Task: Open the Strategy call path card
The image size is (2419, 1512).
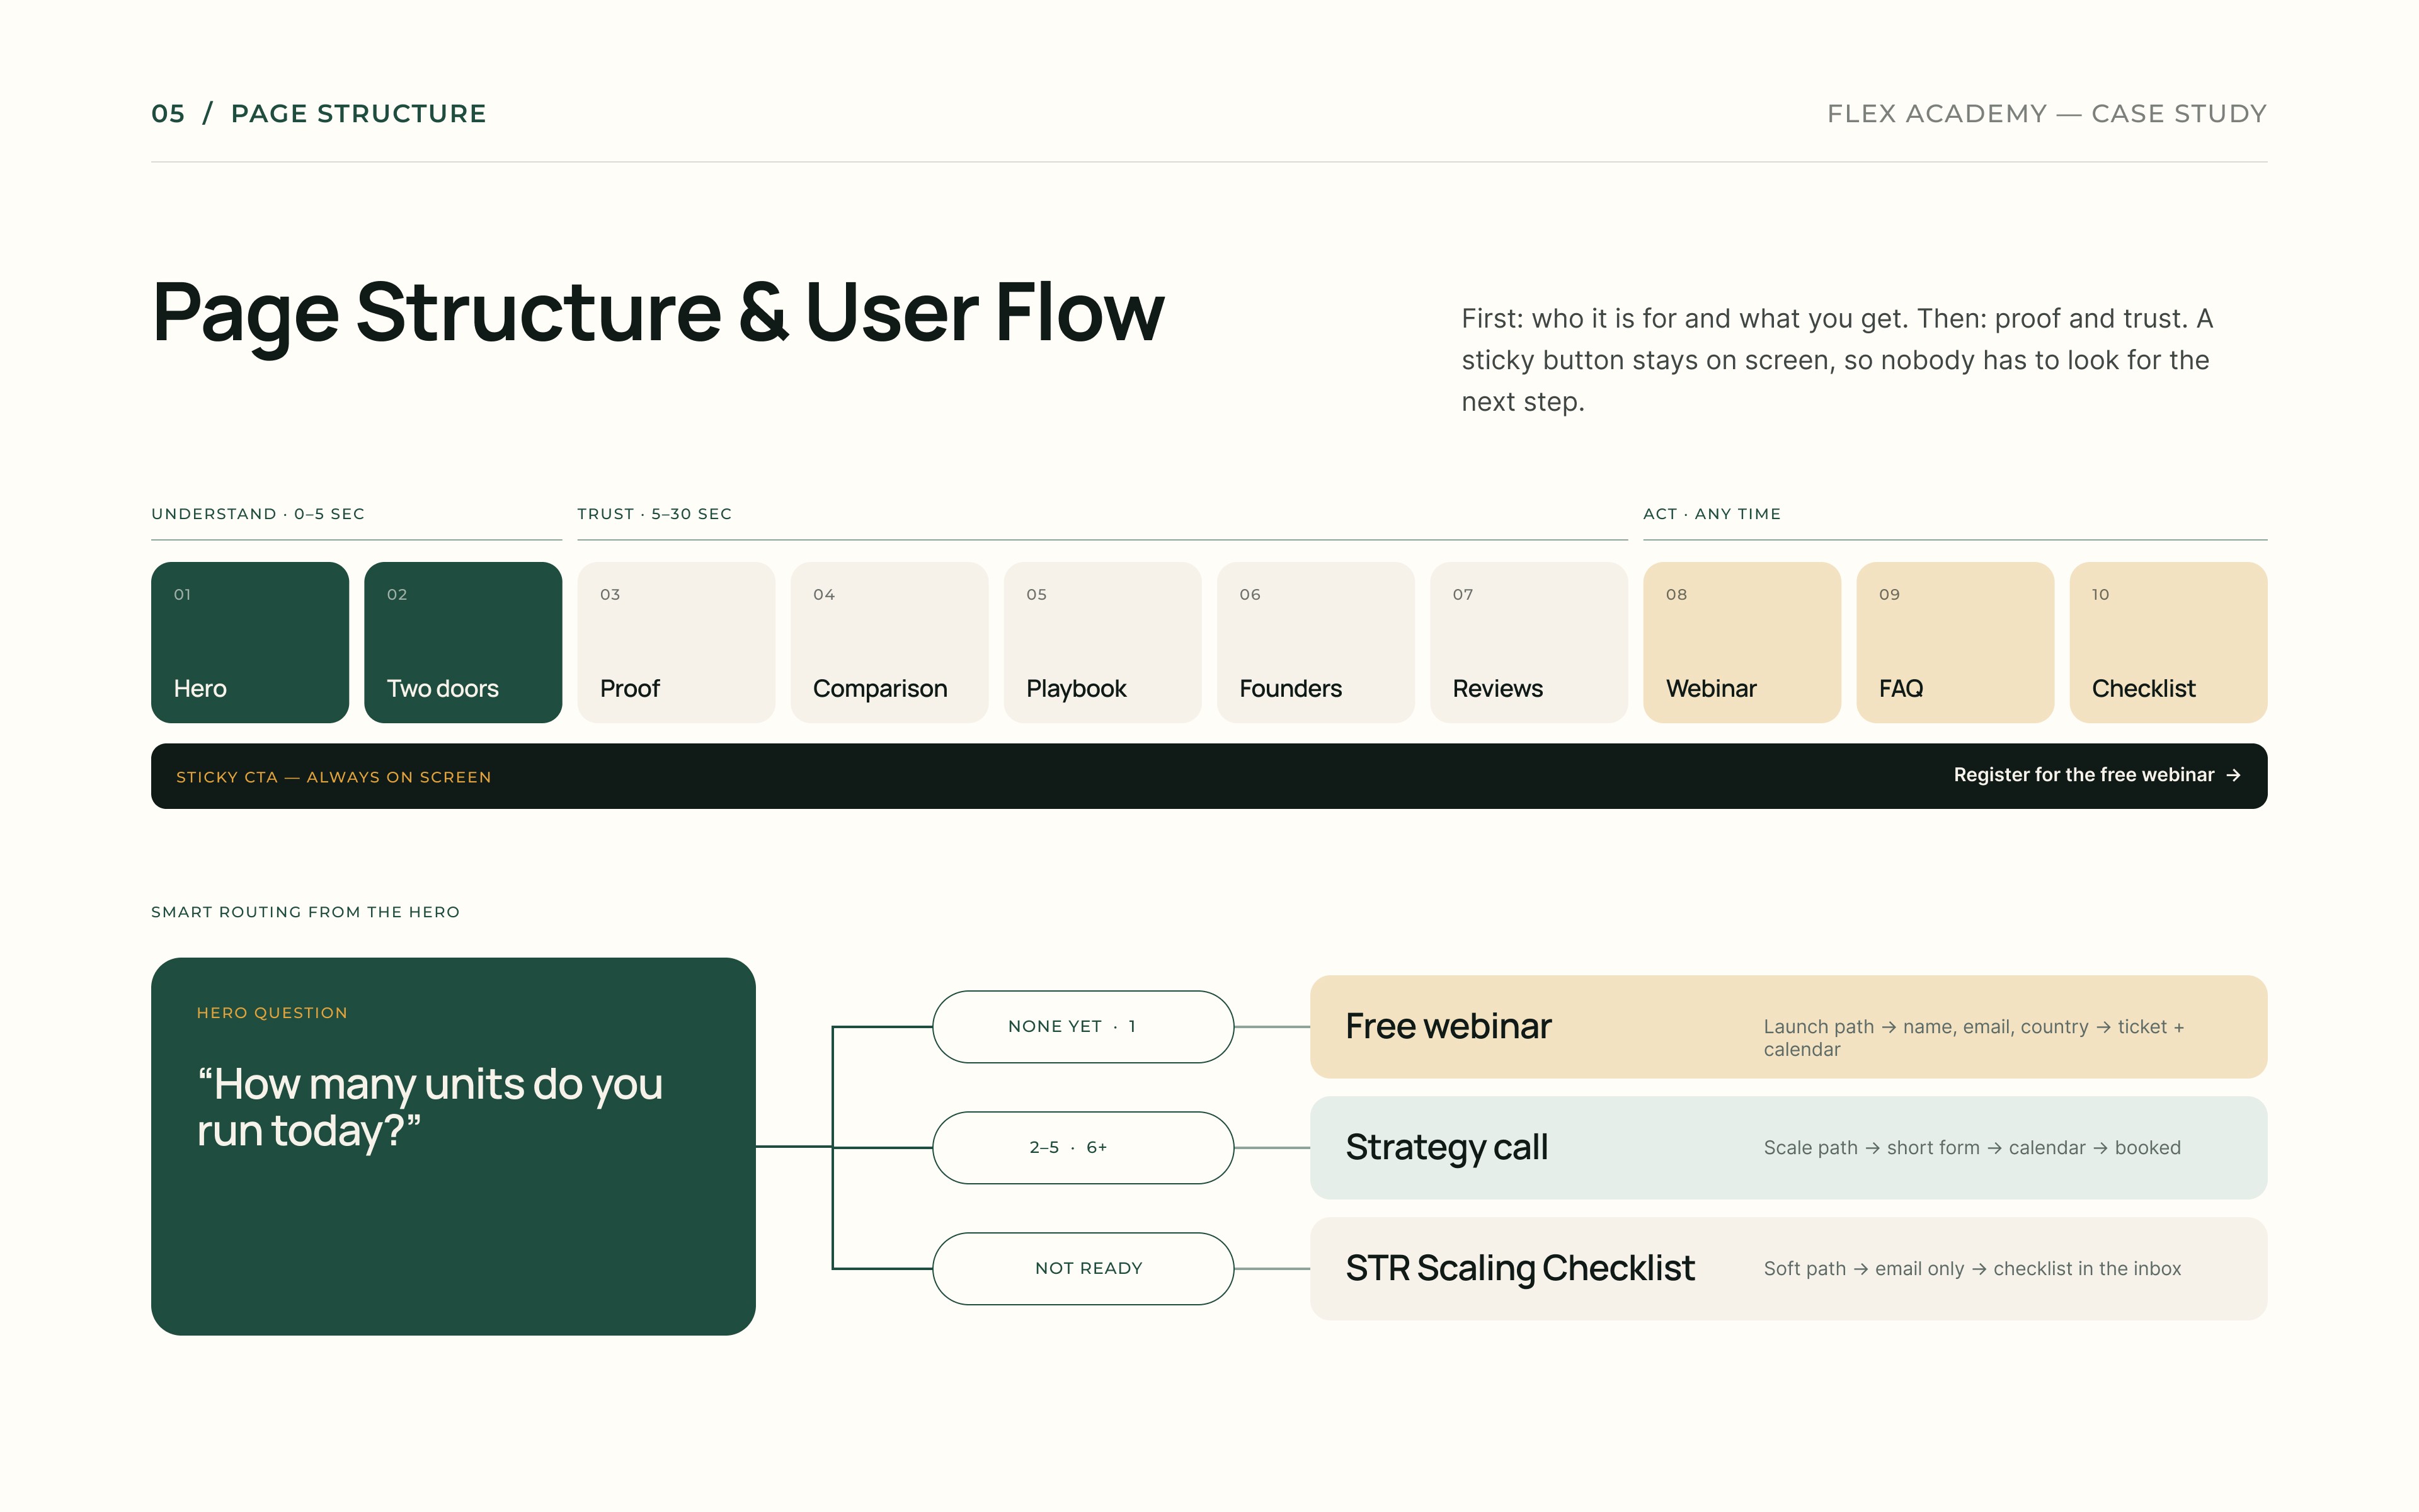Action: point(1788,1147)
